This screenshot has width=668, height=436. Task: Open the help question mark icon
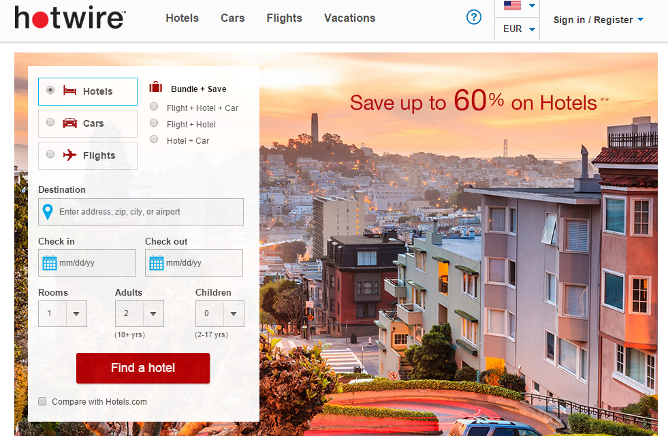(x=474, y=17)
